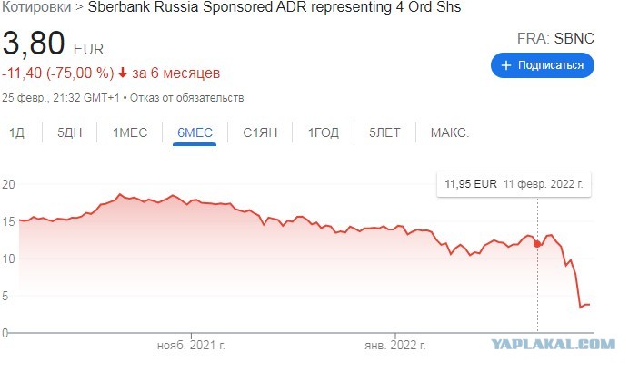Open the 1МЕС chart period

click(130, 132)
